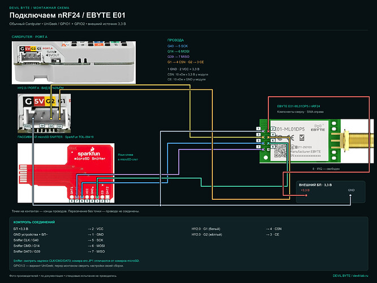The image size is (377, 283).
Task: Click the orange 'G1 → 4 CSN · G2 → 3 CE' line
Action: tap(186, 62)
